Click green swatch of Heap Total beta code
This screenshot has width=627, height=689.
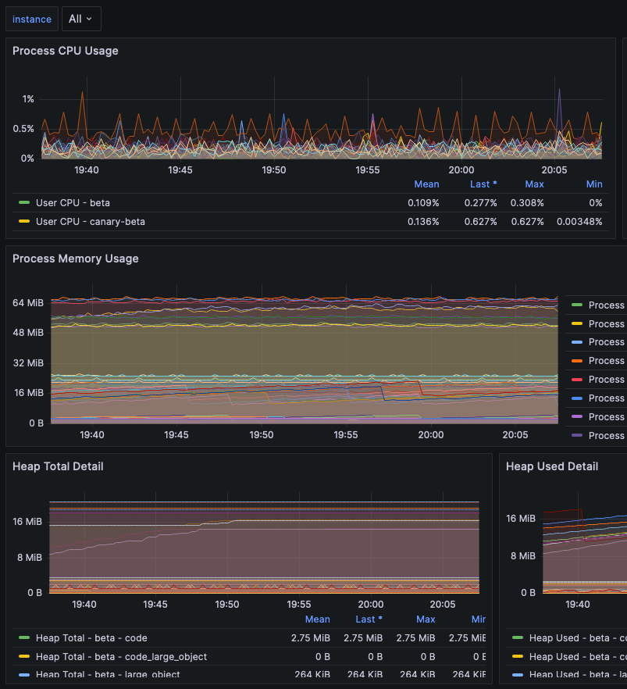click(24, 637)
